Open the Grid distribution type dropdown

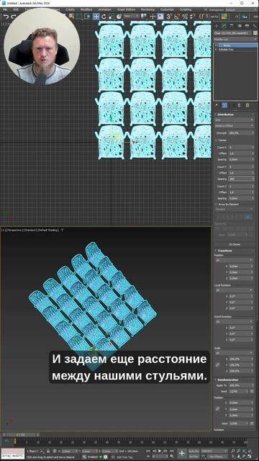pos(235,120)
